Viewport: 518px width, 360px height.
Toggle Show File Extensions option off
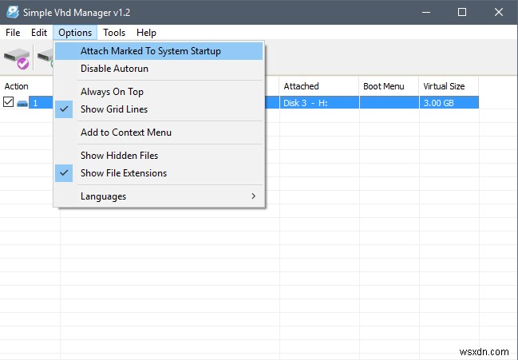click(x=123, y=173)
